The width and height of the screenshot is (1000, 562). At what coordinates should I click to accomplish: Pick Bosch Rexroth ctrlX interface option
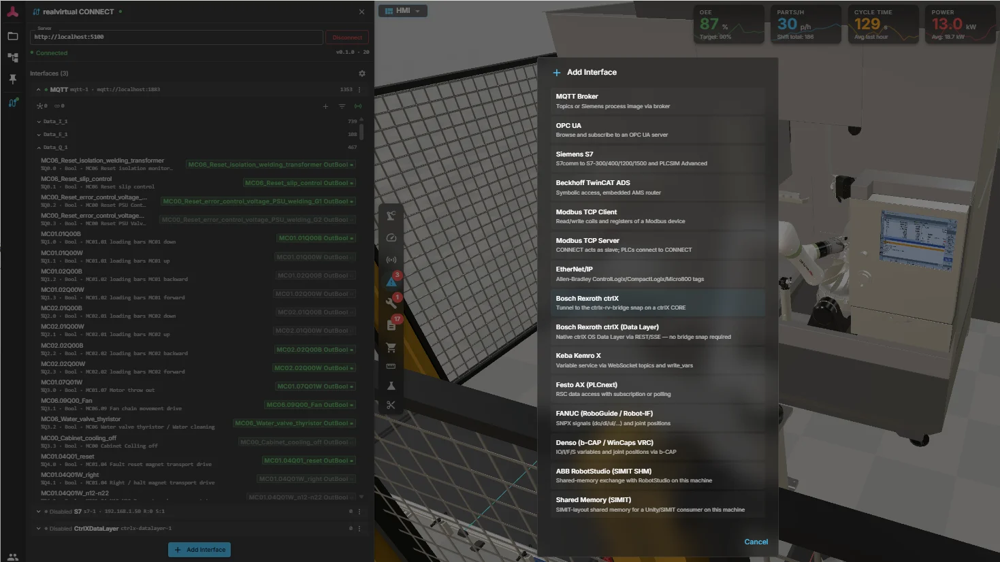[658, 303]
